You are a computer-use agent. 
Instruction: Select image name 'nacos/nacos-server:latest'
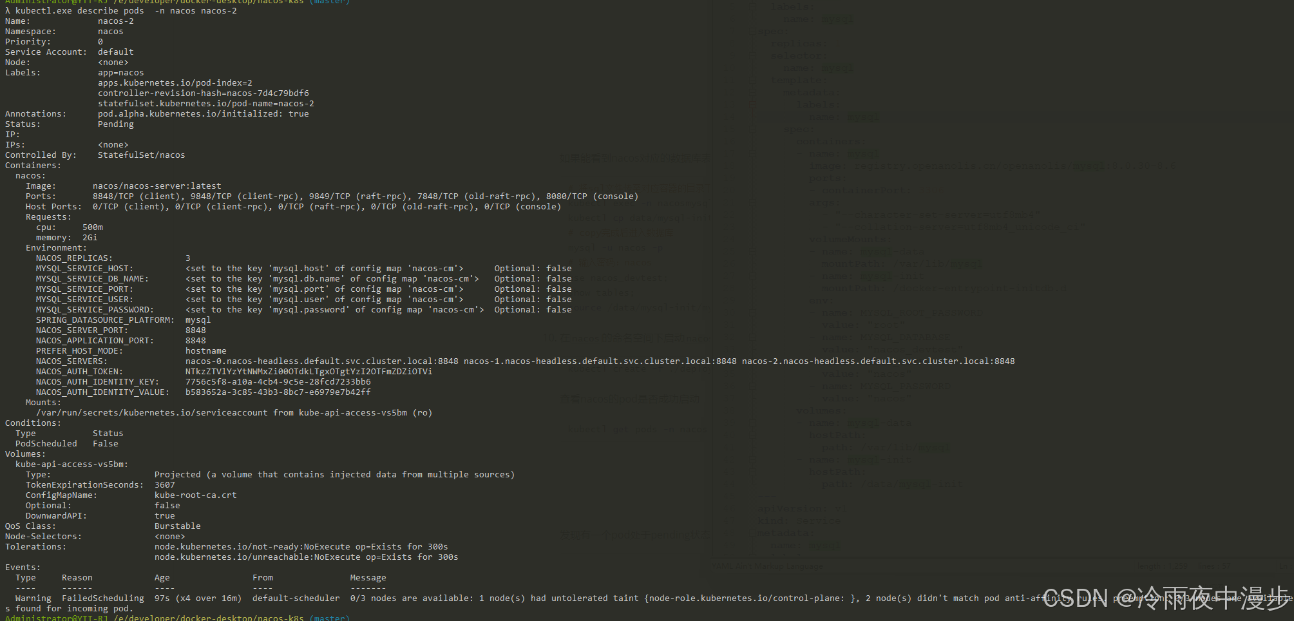pos(157,186)
